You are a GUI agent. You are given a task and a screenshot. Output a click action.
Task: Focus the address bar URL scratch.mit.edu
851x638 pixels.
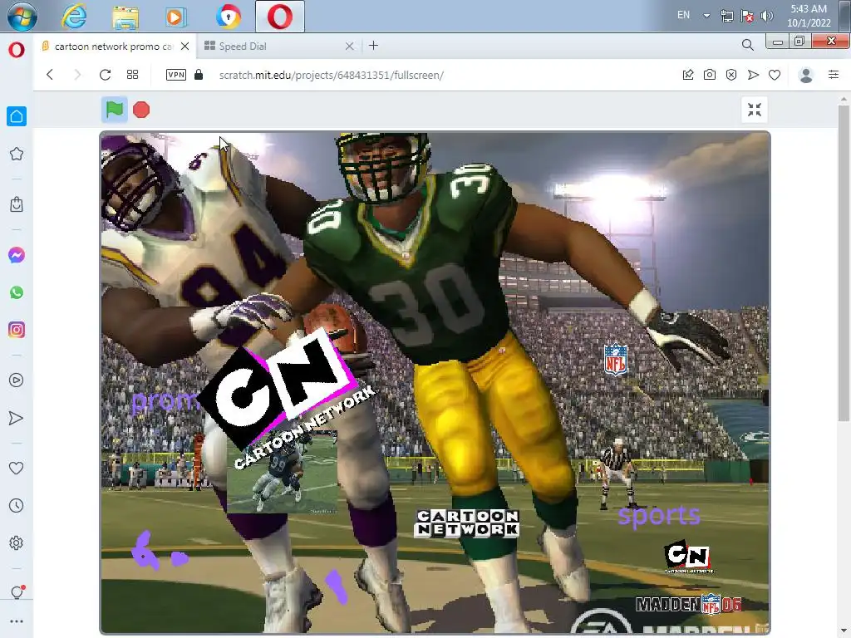331,76
